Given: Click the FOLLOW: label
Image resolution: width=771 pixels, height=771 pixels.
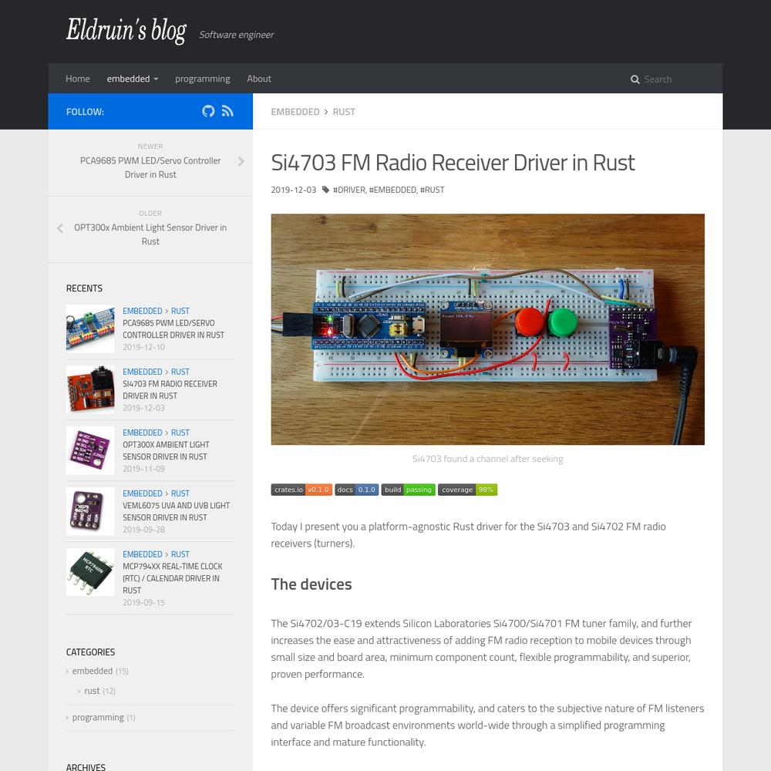Looking at the screenshot, I should pyautogui.click(x=85, y=112).
